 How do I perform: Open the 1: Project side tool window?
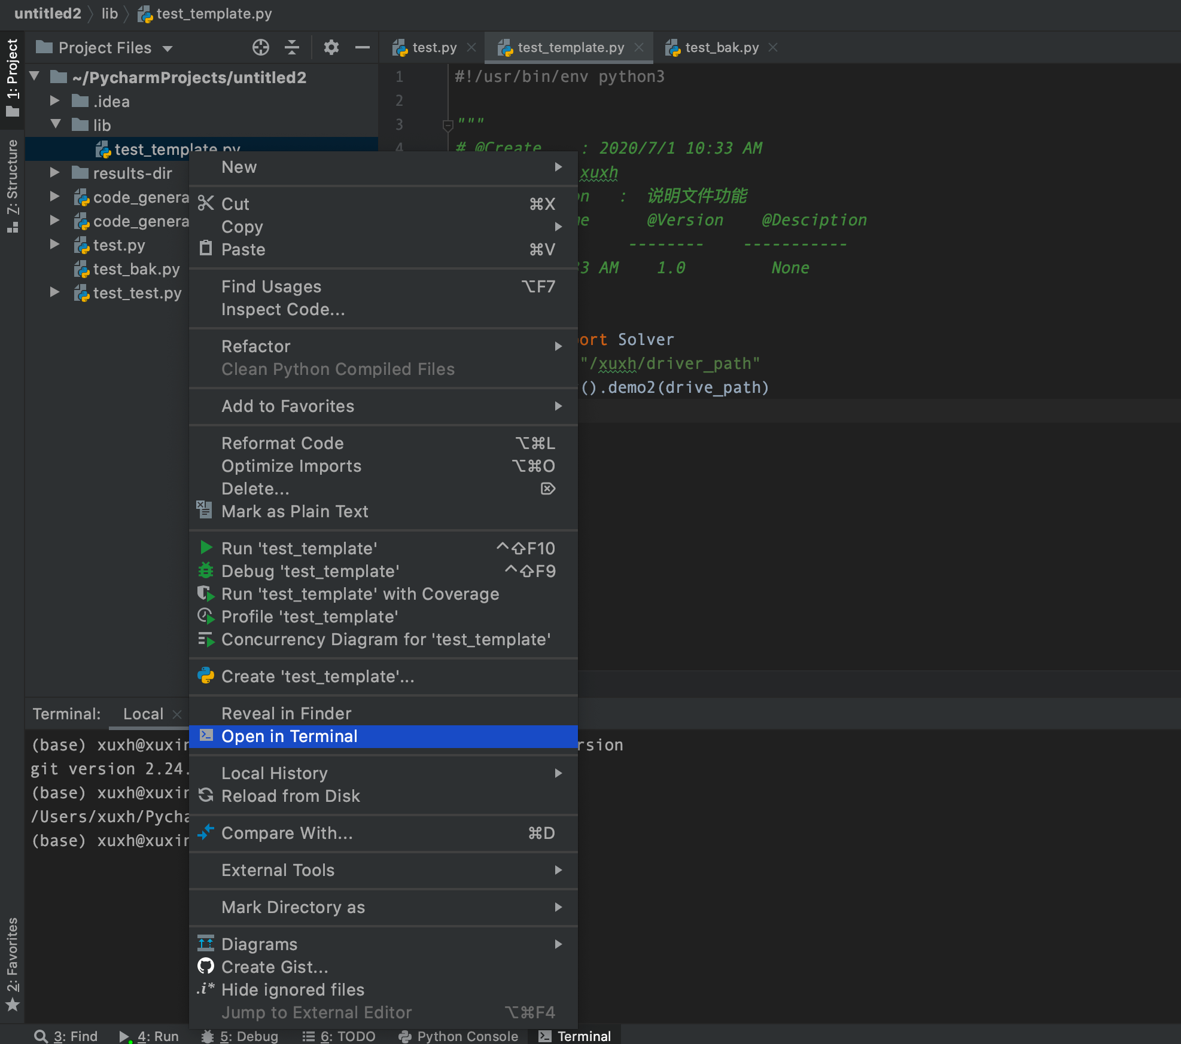pos(12,78)
